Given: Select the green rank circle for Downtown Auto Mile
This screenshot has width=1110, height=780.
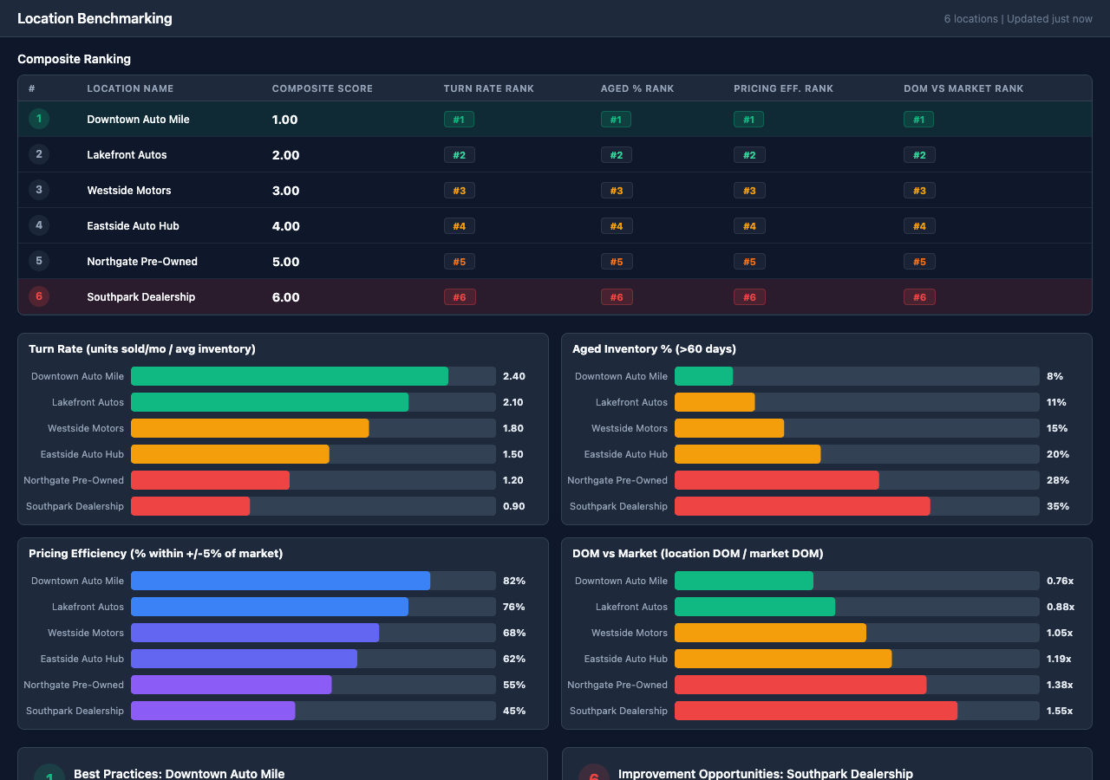Looking at the screenshot, I should click(38, 119).
